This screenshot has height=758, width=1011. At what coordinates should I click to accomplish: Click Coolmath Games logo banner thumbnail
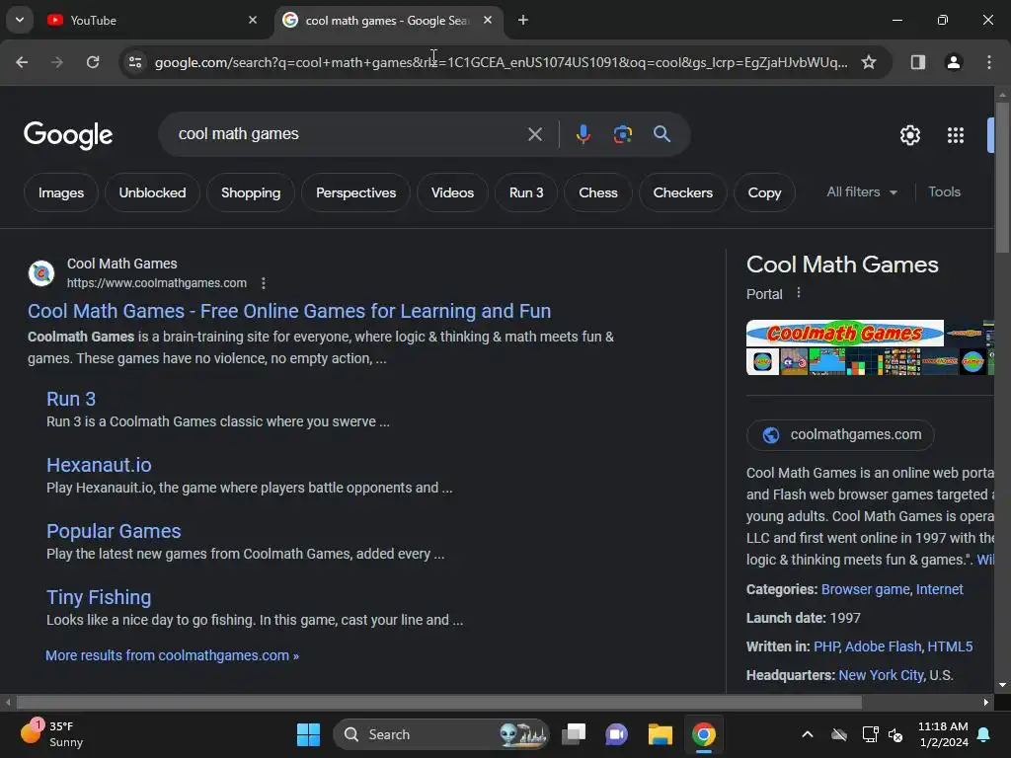click(x=845, y=334)
